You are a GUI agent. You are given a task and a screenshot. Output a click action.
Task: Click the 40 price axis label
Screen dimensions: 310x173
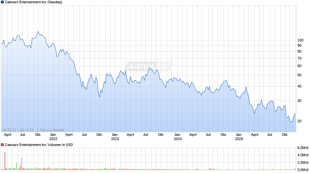pyautogui.click(x=299, y=86)
